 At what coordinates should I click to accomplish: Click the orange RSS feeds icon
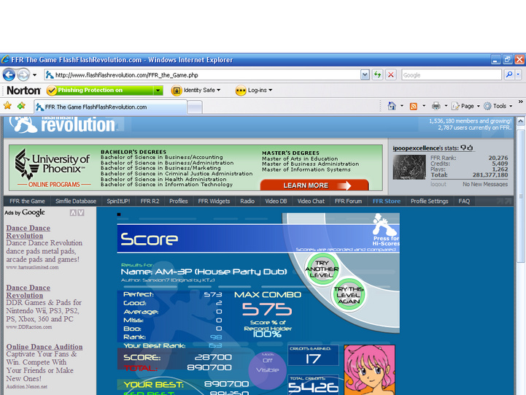413,107
